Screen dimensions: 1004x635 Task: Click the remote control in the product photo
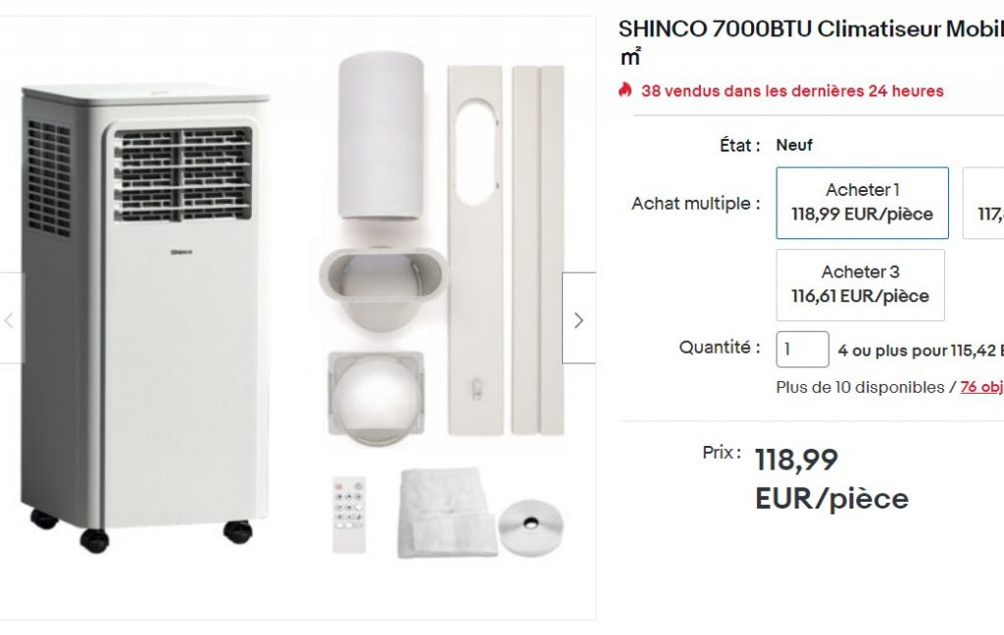coord(348,513)
